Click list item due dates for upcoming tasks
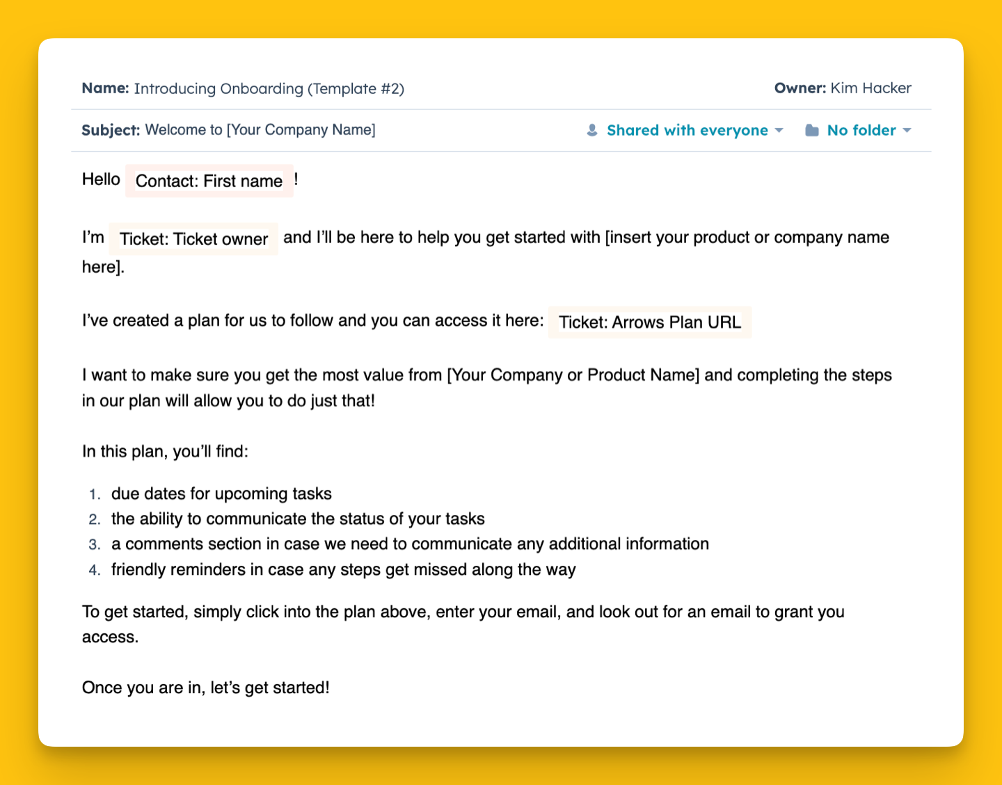This screenshot has height=785, width=1002. tap(221, 493)
